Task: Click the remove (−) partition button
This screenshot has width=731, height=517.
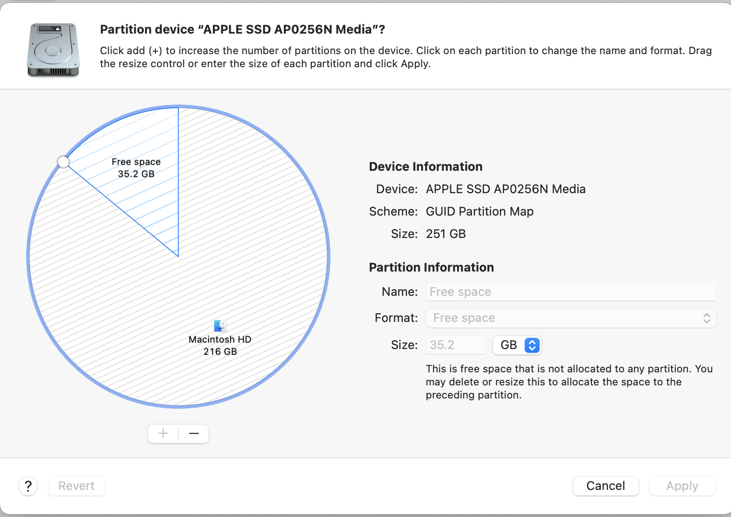Action: (x=194, y=433)
